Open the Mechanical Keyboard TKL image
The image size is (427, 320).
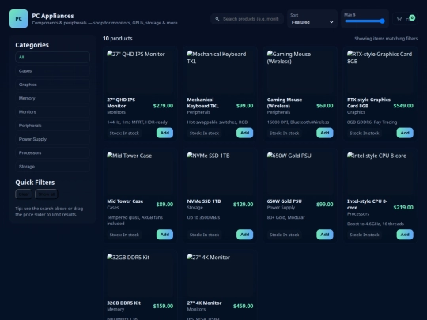[x=220, y=72]
